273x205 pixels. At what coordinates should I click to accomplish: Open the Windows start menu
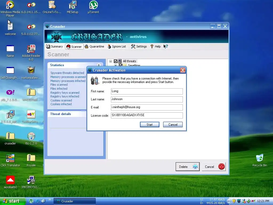13,201
